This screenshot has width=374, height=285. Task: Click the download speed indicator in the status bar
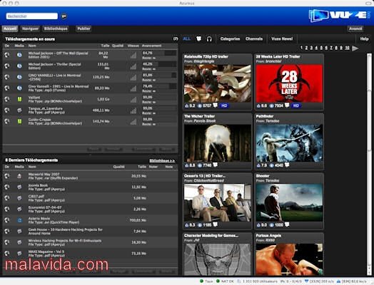(x=319, y=281)
